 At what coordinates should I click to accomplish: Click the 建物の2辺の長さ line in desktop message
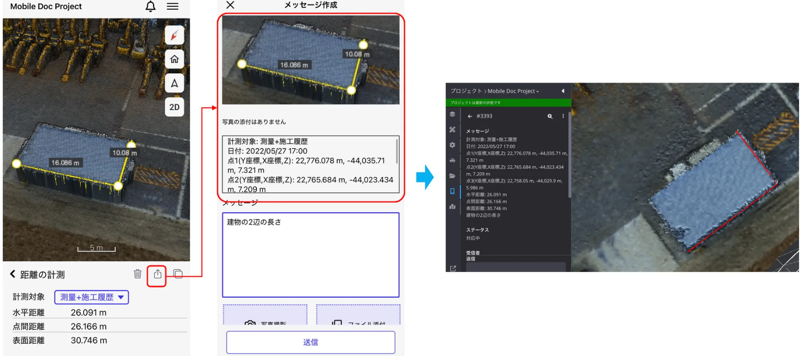(483, 215)
